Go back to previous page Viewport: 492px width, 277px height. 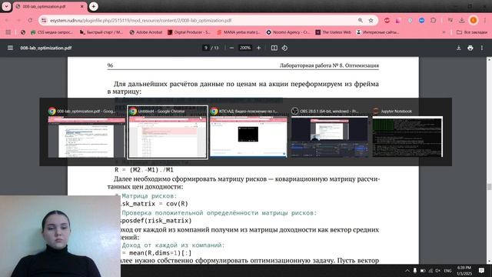[x=7, y=20]
